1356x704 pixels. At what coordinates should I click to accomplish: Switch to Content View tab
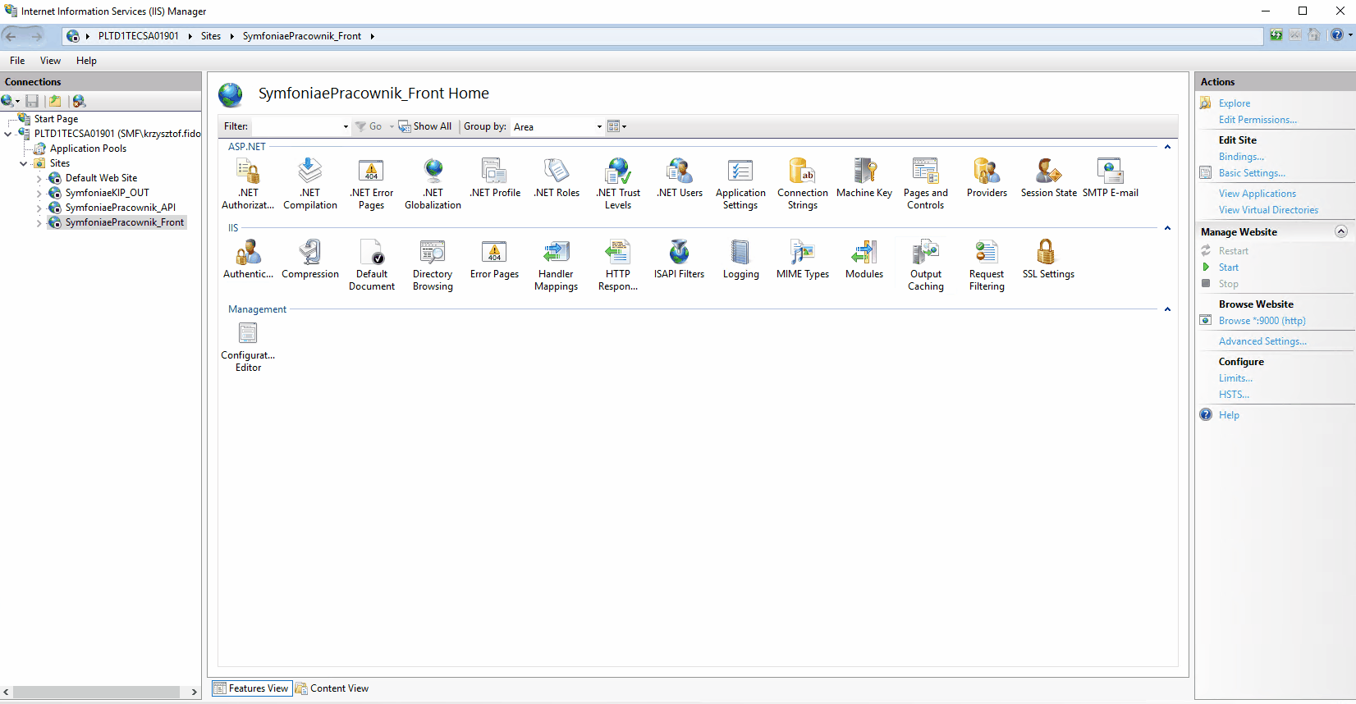click(x=332, y=688)
